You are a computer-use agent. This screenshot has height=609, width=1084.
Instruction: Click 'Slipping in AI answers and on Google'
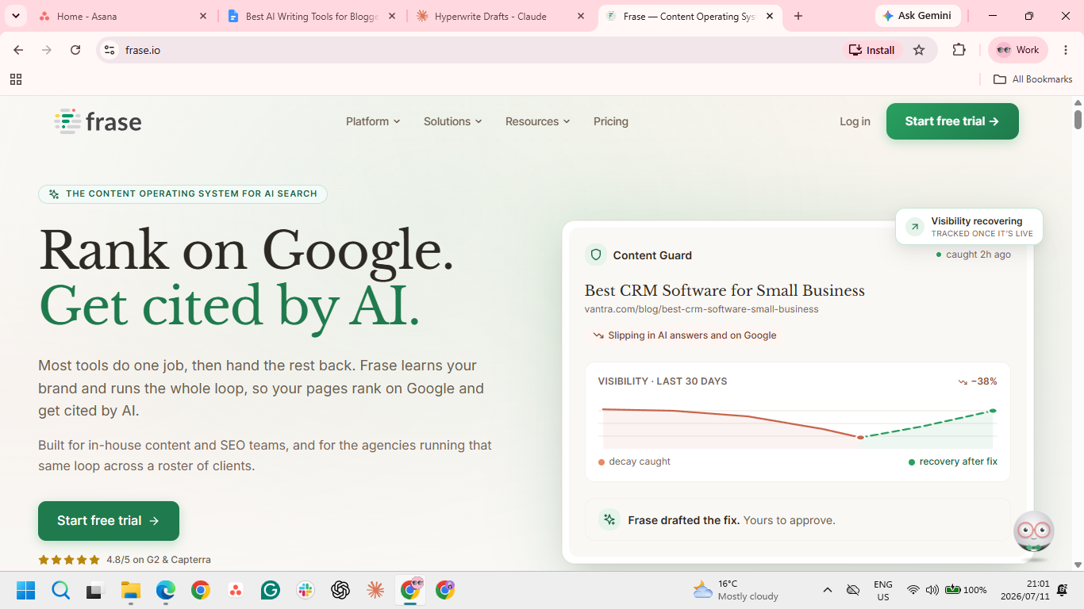pyautogui.click(x=692, y=335)
